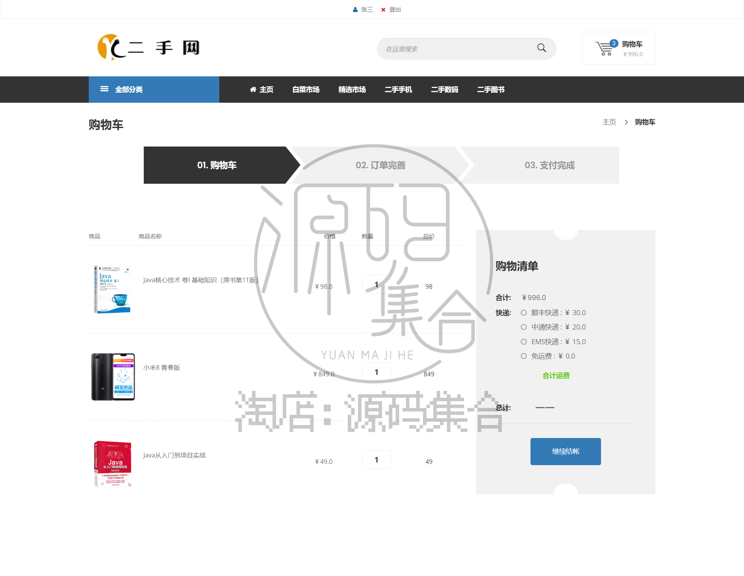Viewport: 744px width, 576px height.
Task: Select 中通快递 ¥20.0 shipping option
Action: coord(524,327)
